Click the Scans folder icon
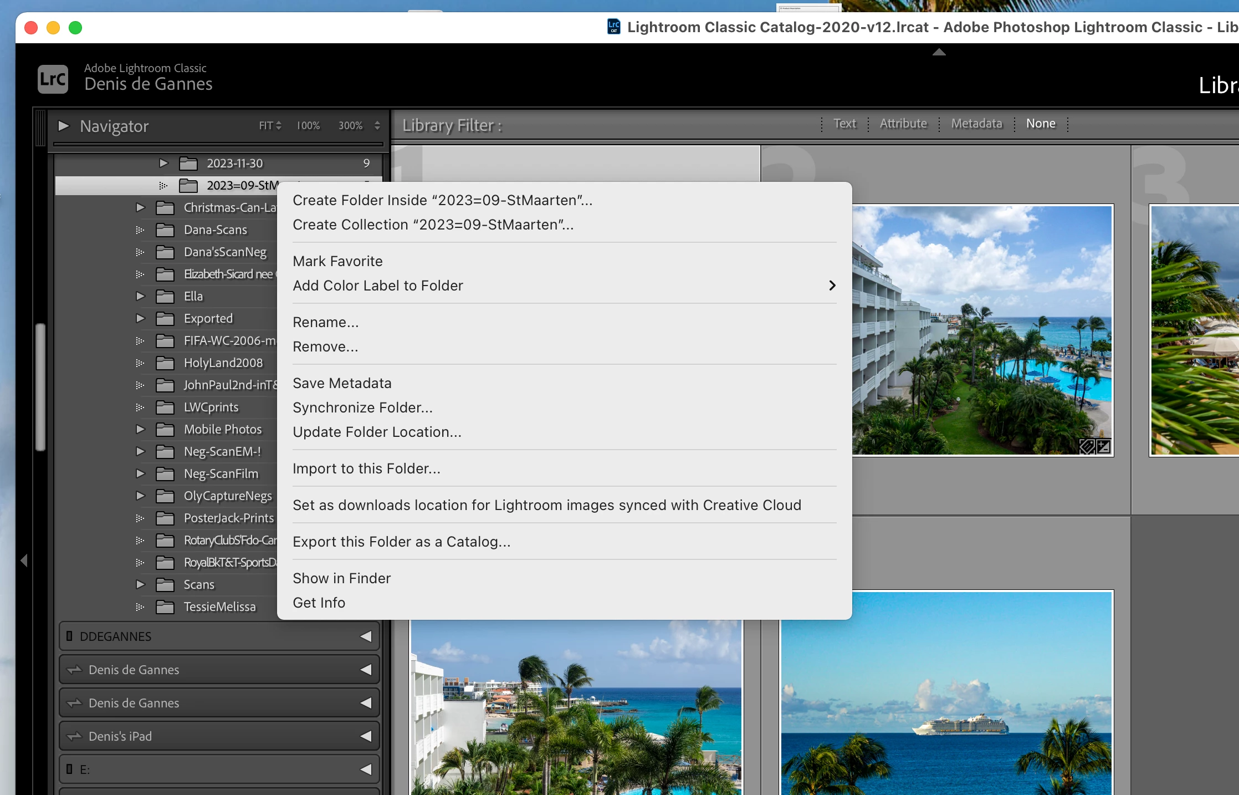The image size is (1239, 795). [x=165, y=584]
